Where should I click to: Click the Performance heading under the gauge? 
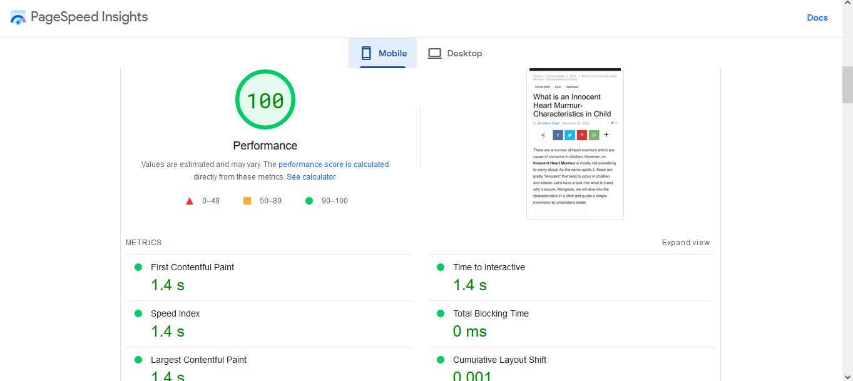tap(265, 146)
